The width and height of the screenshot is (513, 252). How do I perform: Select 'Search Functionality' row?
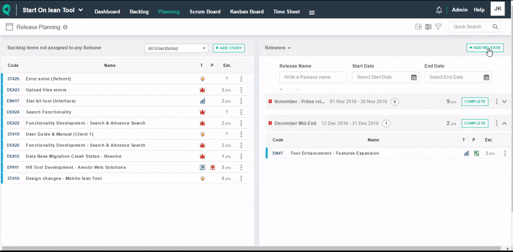pyautogui.click(x=125, y=112)
